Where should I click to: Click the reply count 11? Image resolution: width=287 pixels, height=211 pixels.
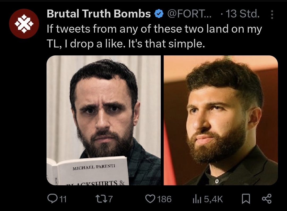[63, 199]
